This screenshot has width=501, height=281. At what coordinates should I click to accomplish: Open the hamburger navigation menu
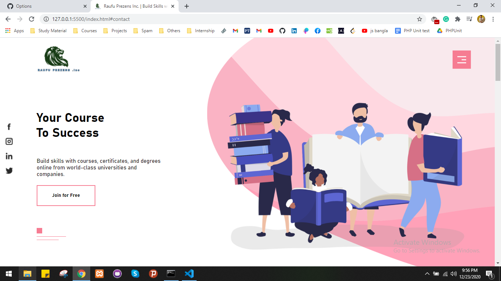pos(461,59)
